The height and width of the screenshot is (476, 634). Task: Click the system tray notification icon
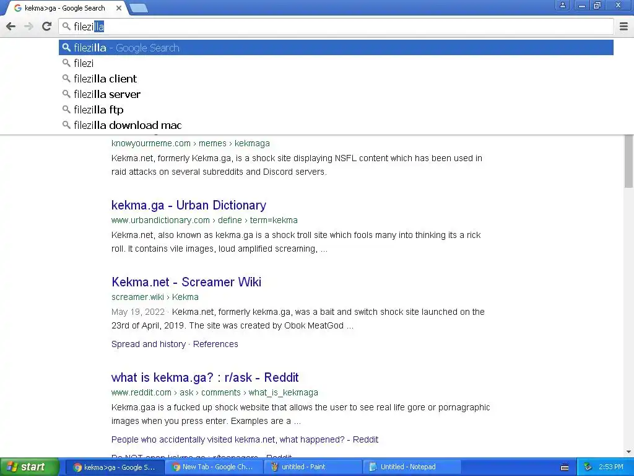tap(588, 467)
